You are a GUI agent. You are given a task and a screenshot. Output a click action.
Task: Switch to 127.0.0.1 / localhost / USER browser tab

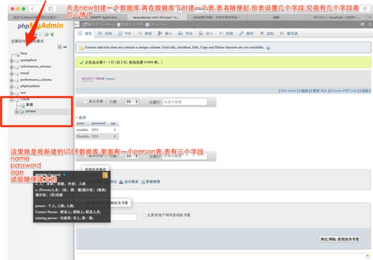336,17
